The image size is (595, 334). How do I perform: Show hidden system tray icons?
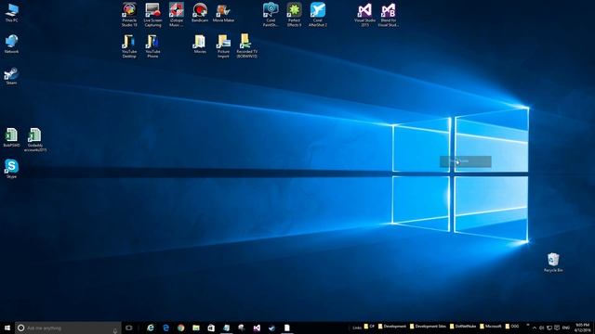(x=535, y=328)
